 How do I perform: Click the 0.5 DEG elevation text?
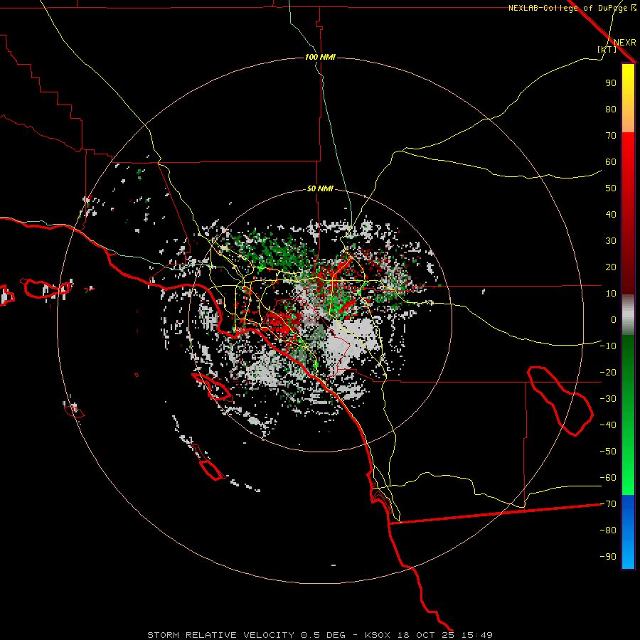coord(323,635)
